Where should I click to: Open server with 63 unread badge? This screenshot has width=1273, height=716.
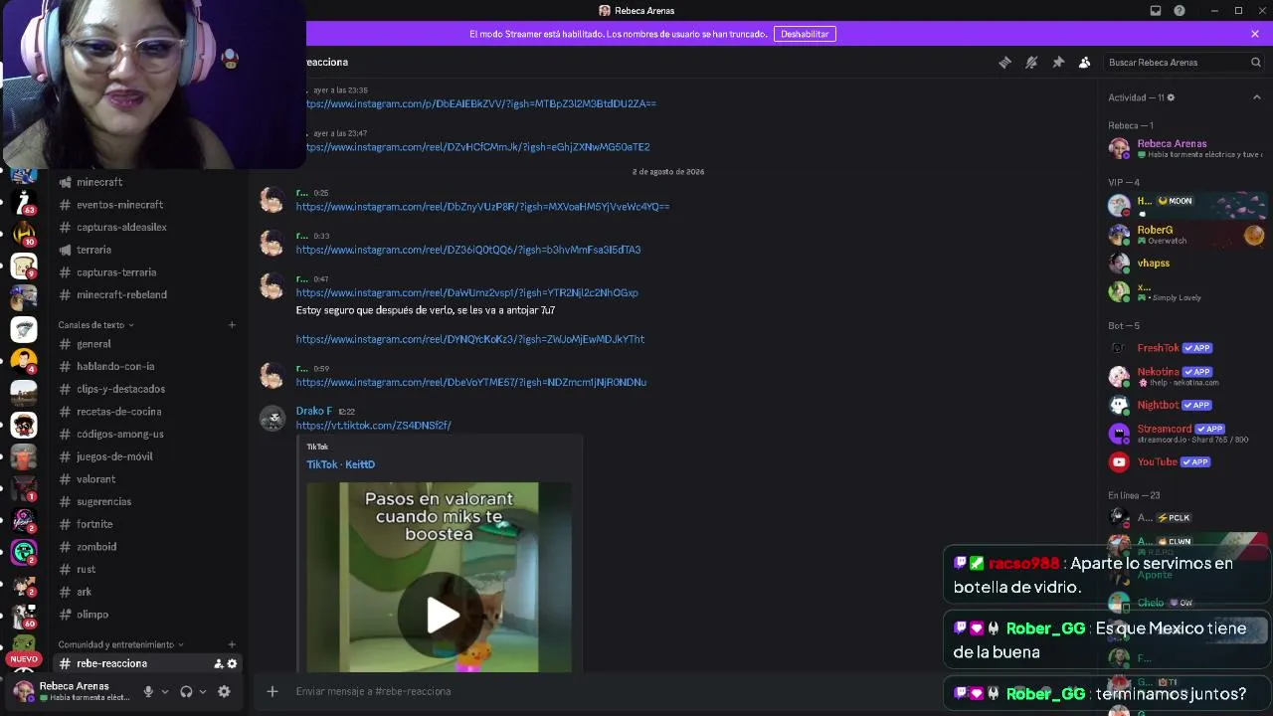point(24,204)
